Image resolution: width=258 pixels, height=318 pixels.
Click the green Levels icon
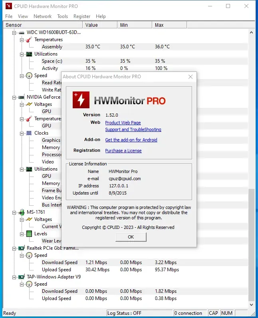[29, 234]
